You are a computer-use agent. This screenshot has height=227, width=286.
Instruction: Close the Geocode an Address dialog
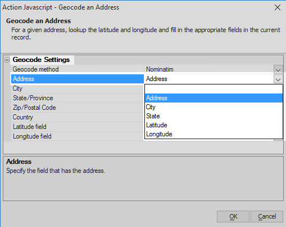[x=278, y=7]
